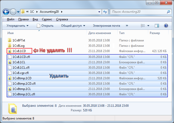Select the file name 1Cv8tmp.1CD
Viewport: 174px width, 123px height.
[x=22, y=78]
